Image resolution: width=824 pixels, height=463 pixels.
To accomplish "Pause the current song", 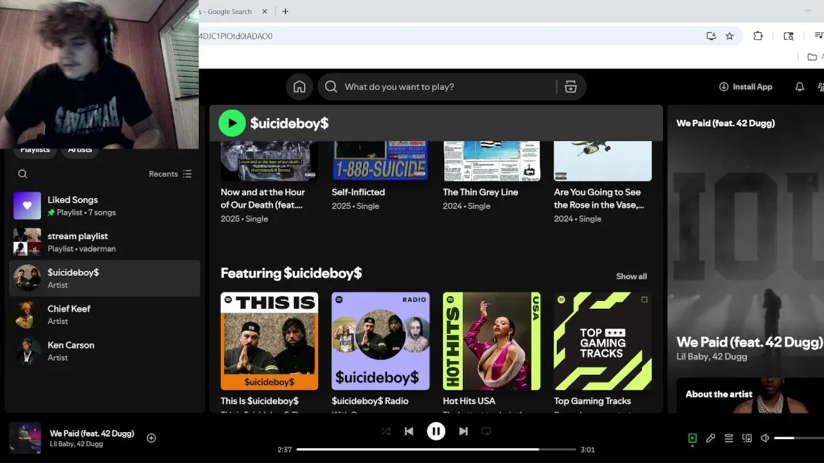I will (x=436, y=431).
